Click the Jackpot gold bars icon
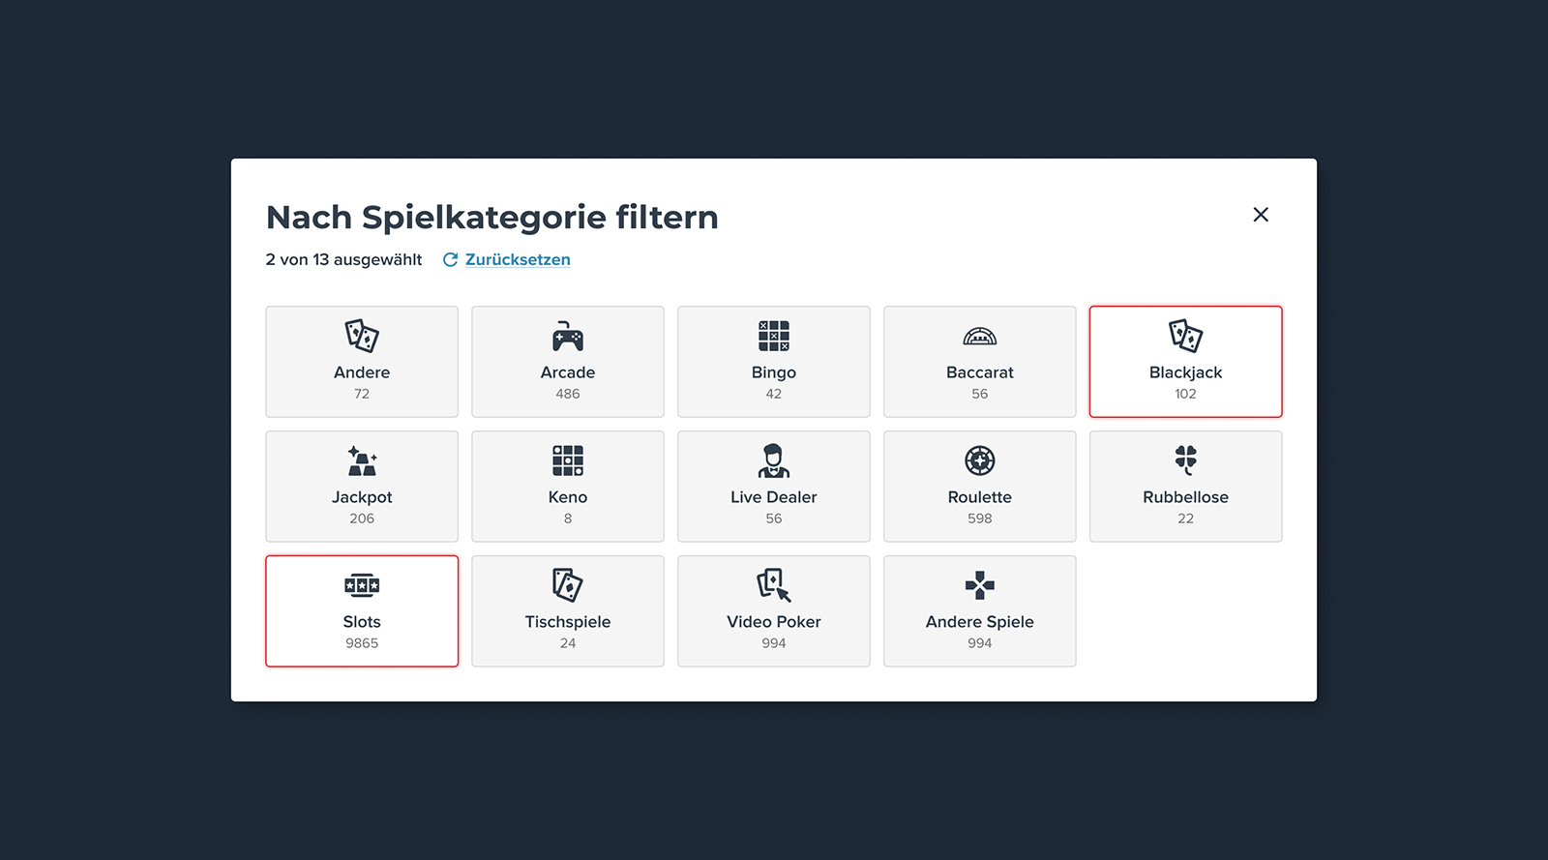The height and width of the screenshot is (860, 1548). click(362, 461)
